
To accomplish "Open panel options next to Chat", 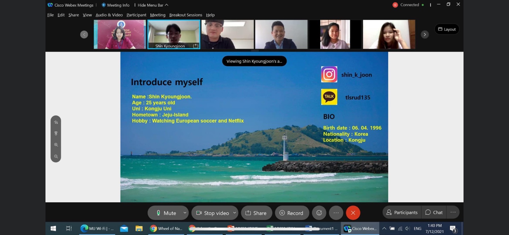I will click(453, 212).
